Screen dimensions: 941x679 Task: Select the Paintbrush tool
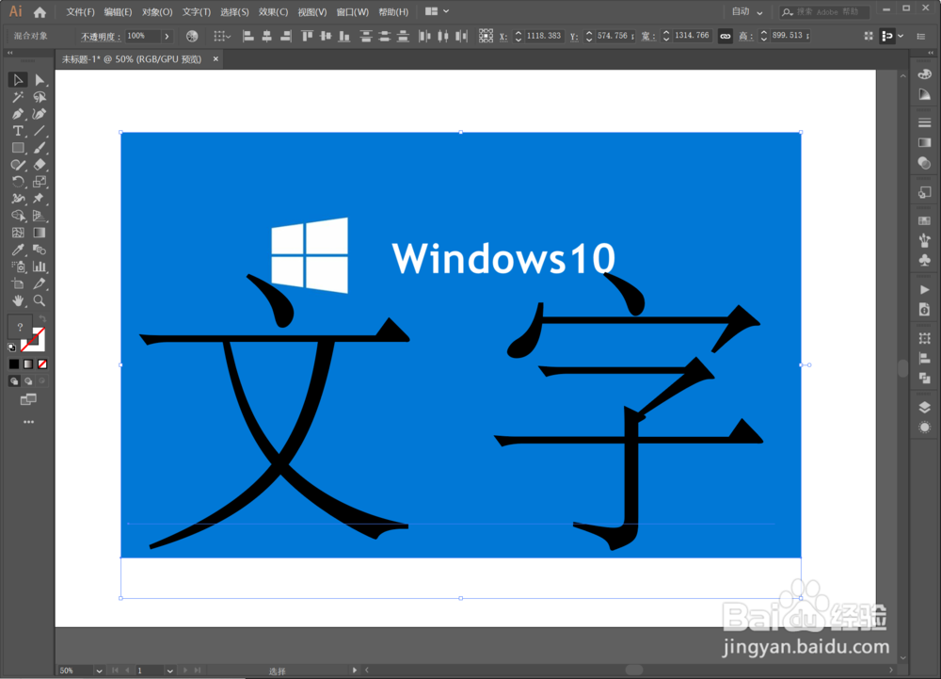tap(40, 148)
